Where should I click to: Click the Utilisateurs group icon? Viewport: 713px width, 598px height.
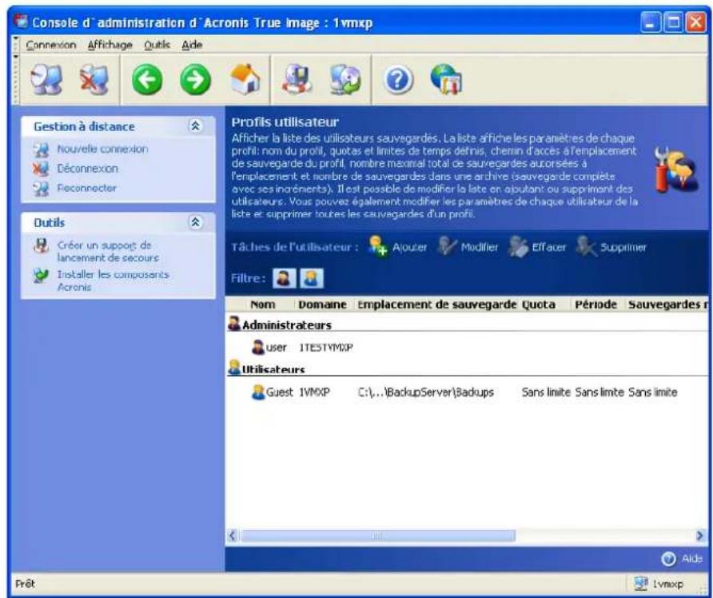(234, 368)
